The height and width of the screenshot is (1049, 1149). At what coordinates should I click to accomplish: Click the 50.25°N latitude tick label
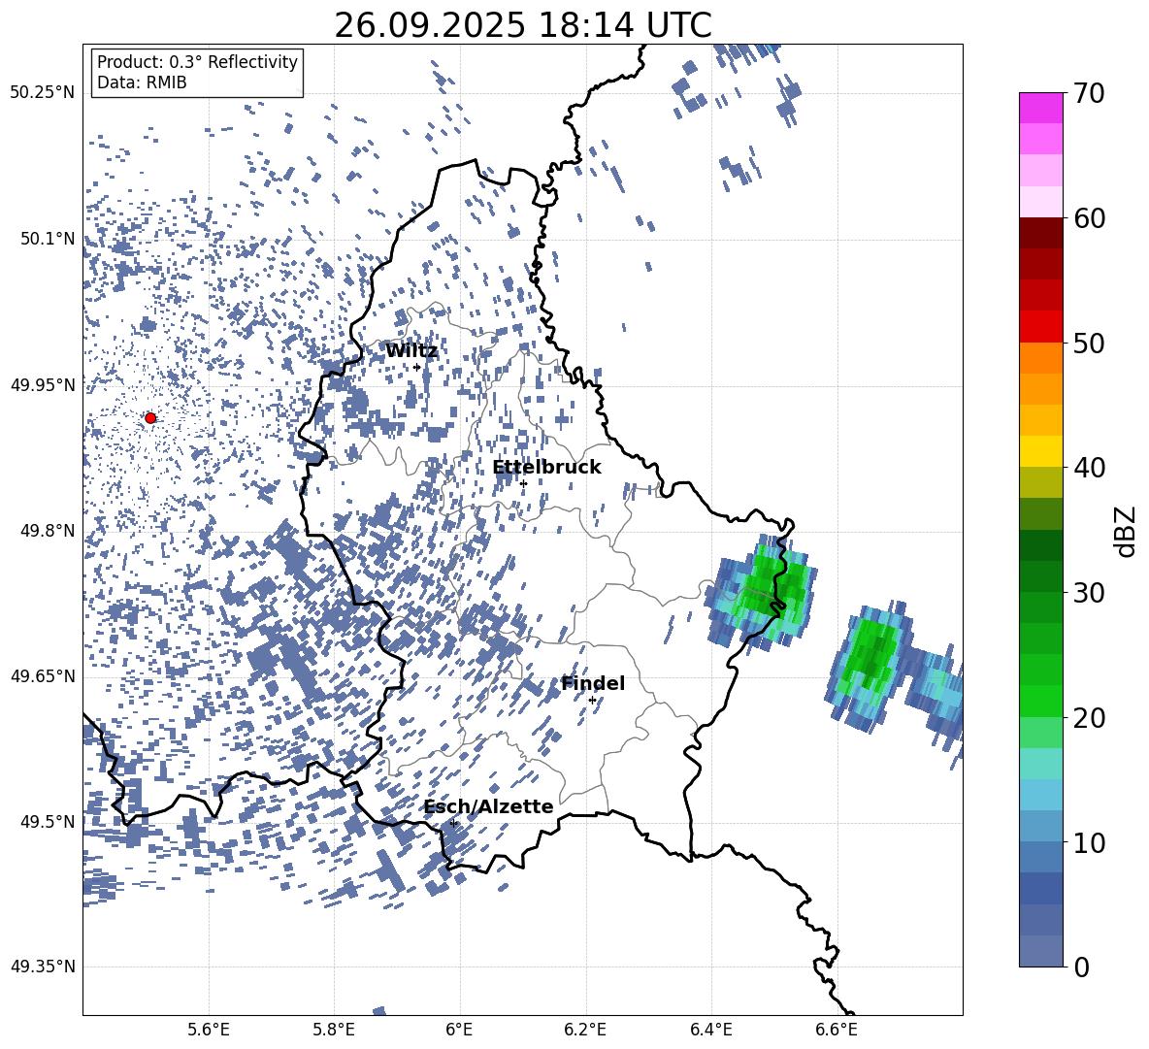[42, 93]
